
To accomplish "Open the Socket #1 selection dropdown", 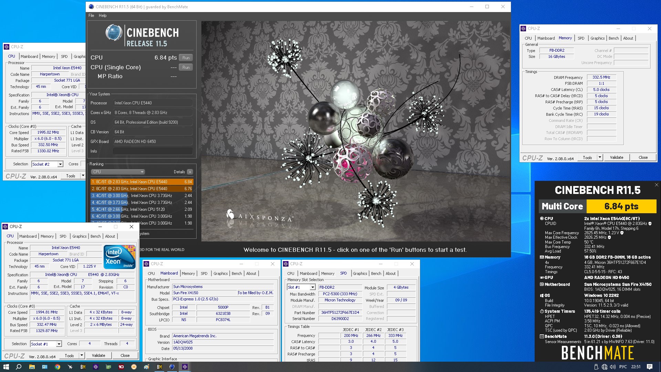I will point(59,344).
